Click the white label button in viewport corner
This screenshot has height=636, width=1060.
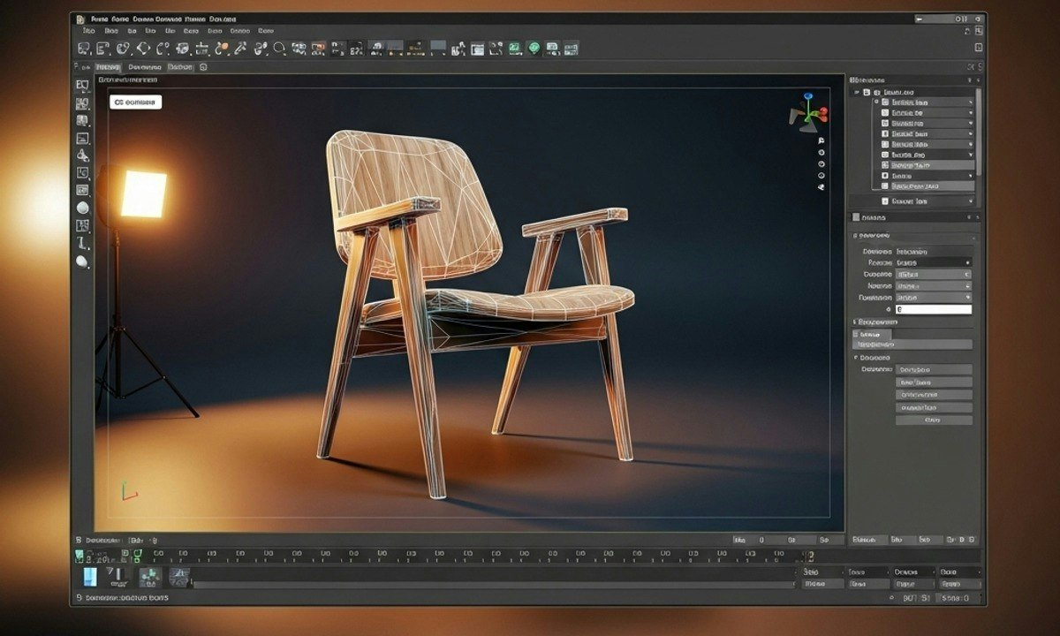136,102
